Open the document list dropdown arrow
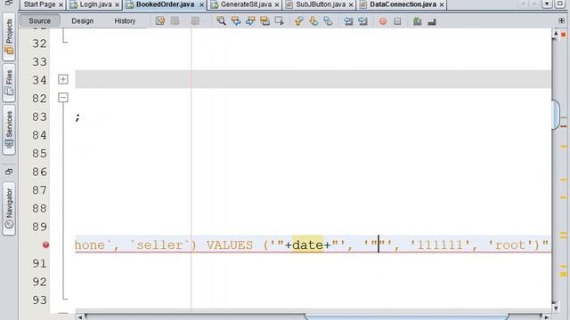The image size is (570, 320). (x=547, y=4)
